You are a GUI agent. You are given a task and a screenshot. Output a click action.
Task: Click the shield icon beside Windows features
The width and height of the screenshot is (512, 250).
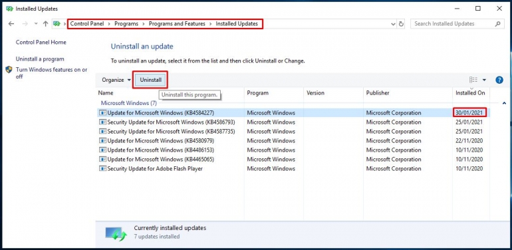point(9,70)
